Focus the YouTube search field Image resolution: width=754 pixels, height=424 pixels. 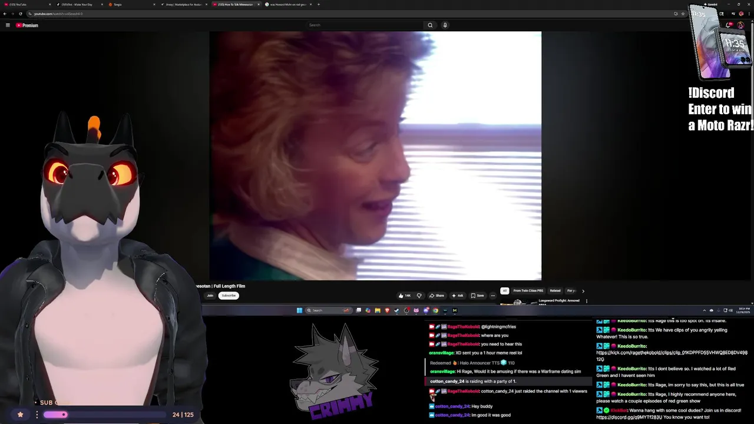coord(365,25)
